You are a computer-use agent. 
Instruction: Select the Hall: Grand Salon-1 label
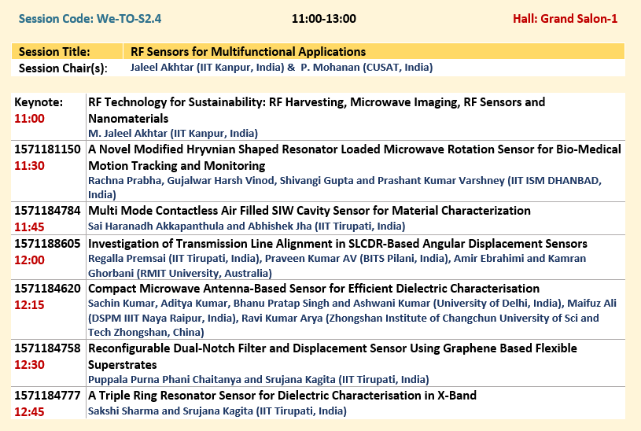[x=565, y=18]
